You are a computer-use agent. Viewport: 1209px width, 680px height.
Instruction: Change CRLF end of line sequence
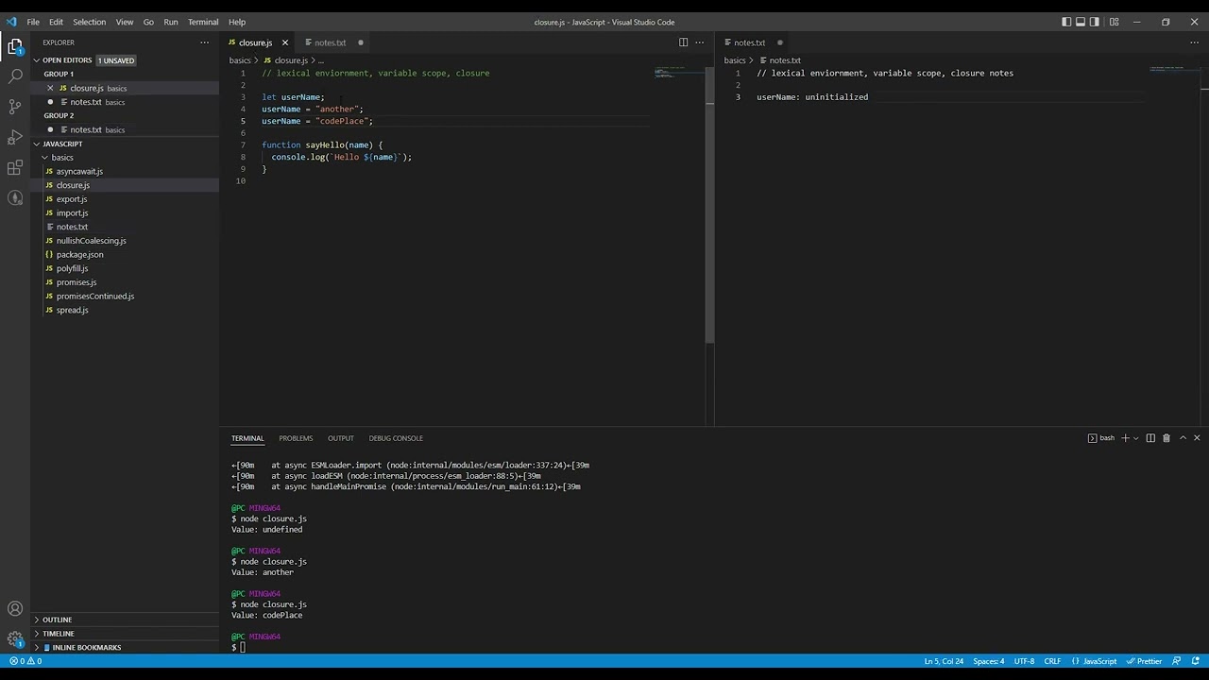coord(1052,661)
